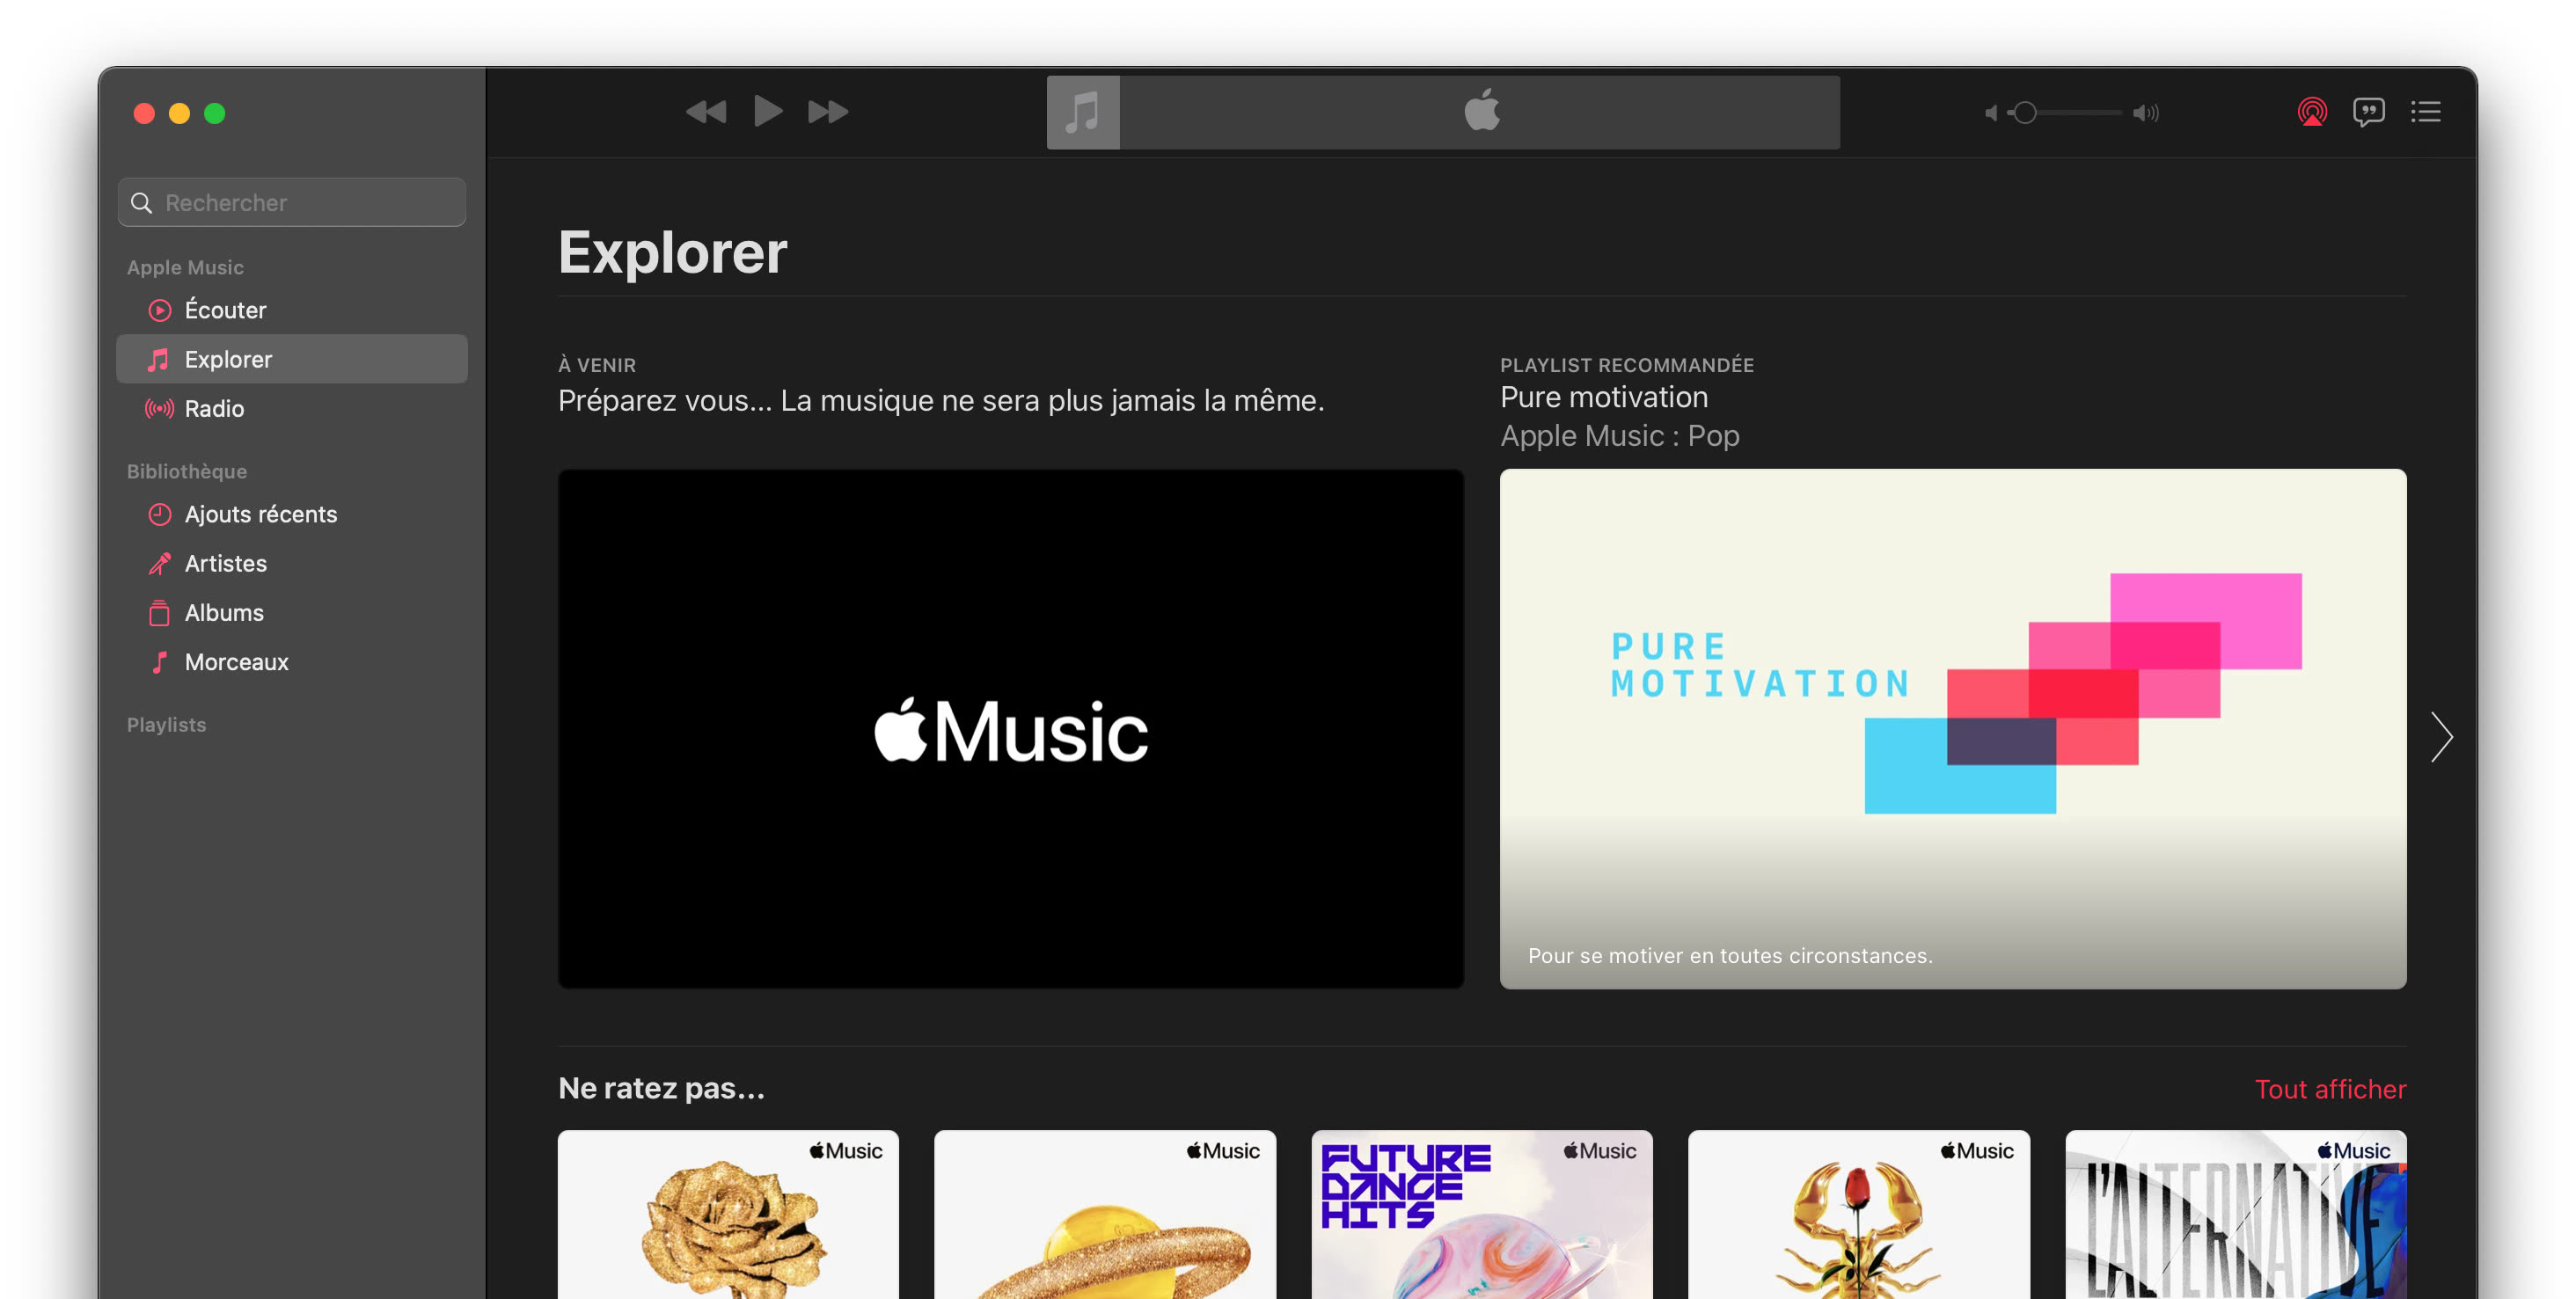Click the Tout afficher link
This screenshot has height=1299, width=2576.
tap(2330, 1088)
